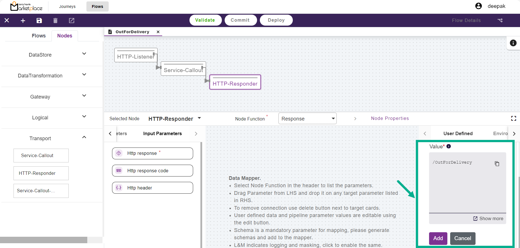Click the Value text area field

462,186
